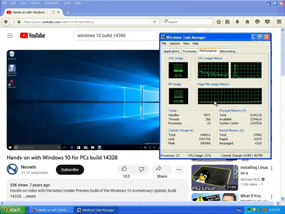The width and height of the screenshot is (285, 214).
Task: Click the PS2 Linux video thumbnail
Action: point(215,178)
